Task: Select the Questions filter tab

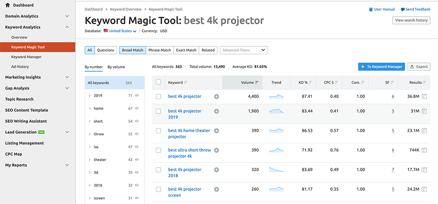Action: pos(106,50)
